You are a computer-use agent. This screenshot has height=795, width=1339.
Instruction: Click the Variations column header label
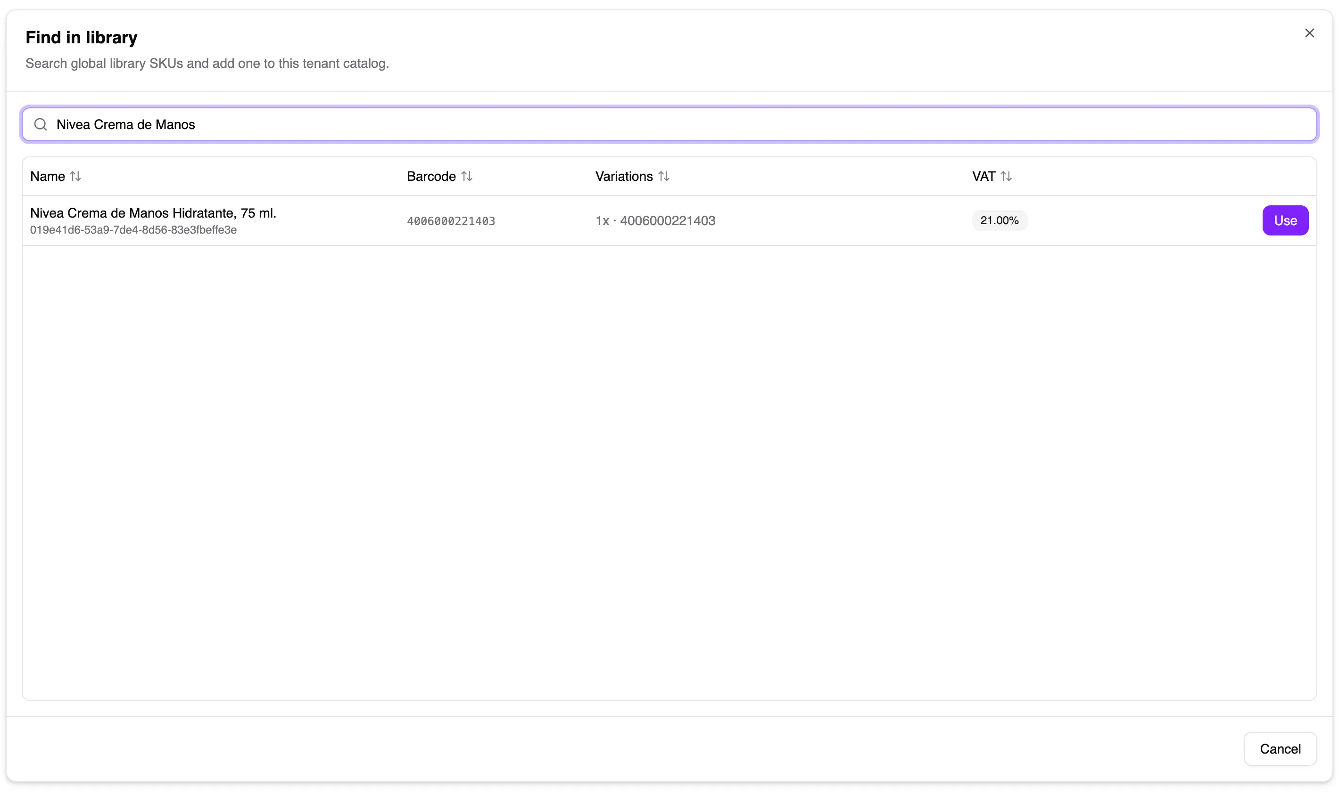pyautogui.click(x=624, y=176)
